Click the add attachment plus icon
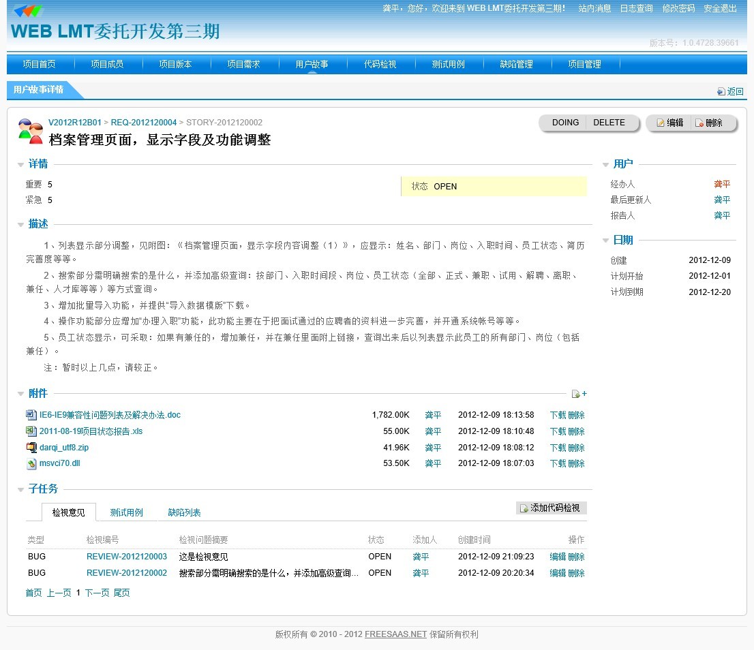 click(579, 394)
